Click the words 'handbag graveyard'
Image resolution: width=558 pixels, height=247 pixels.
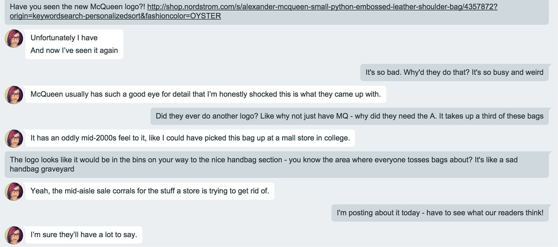[42, 169]
